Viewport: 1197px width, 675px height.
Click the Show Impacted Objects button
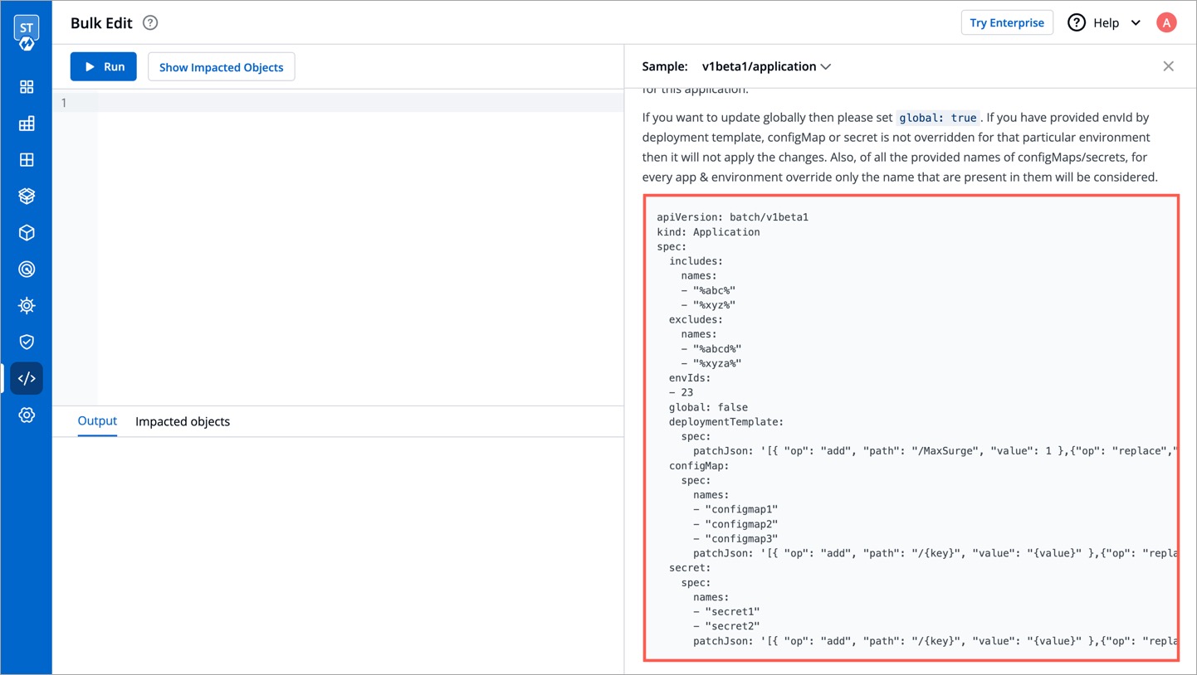(x=221, y=67)
